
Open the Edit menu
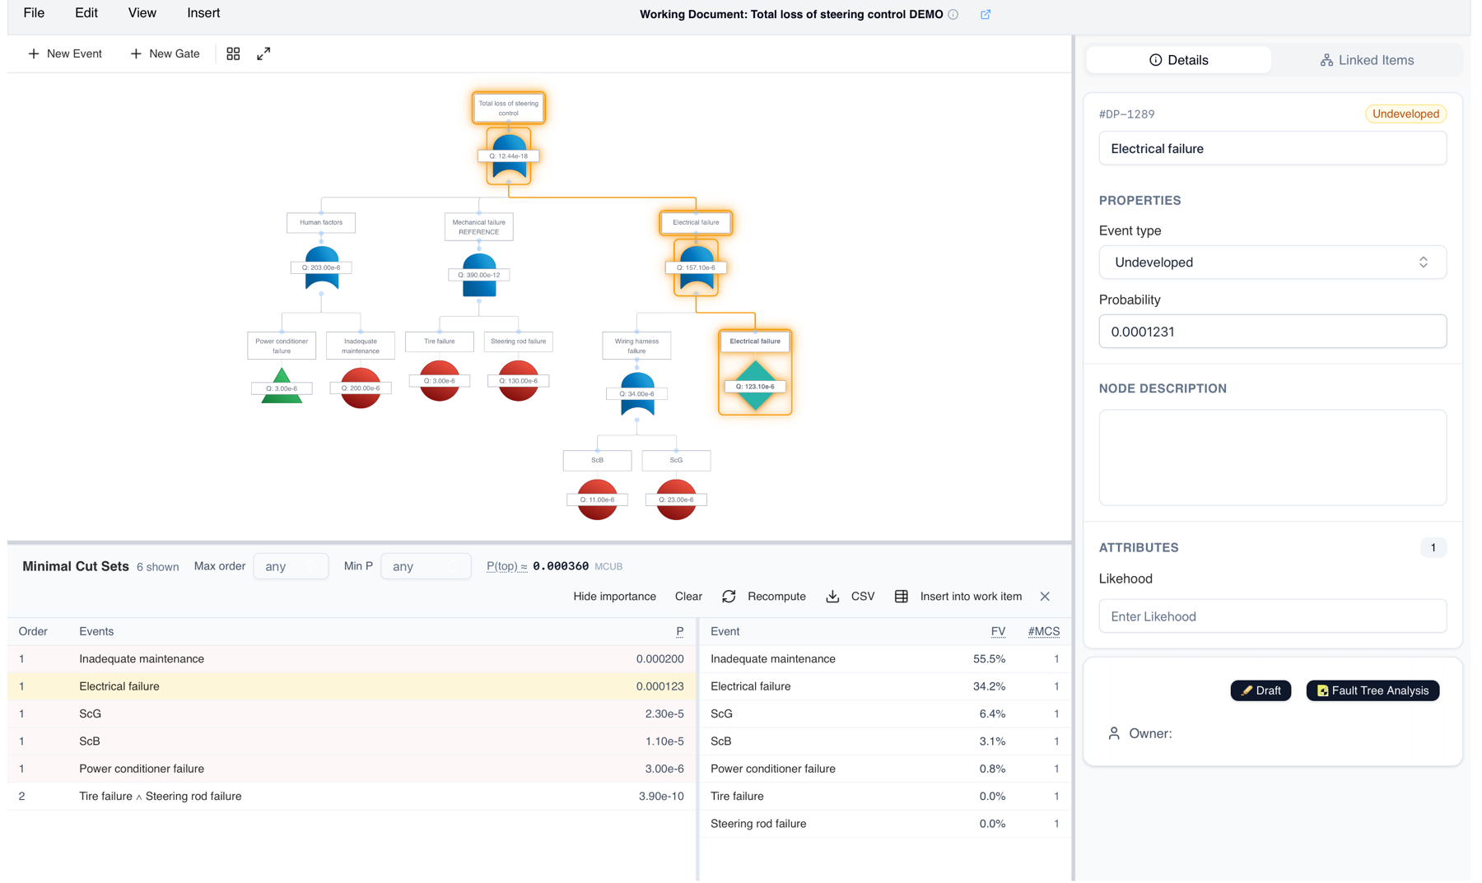(x=86, y=13)
